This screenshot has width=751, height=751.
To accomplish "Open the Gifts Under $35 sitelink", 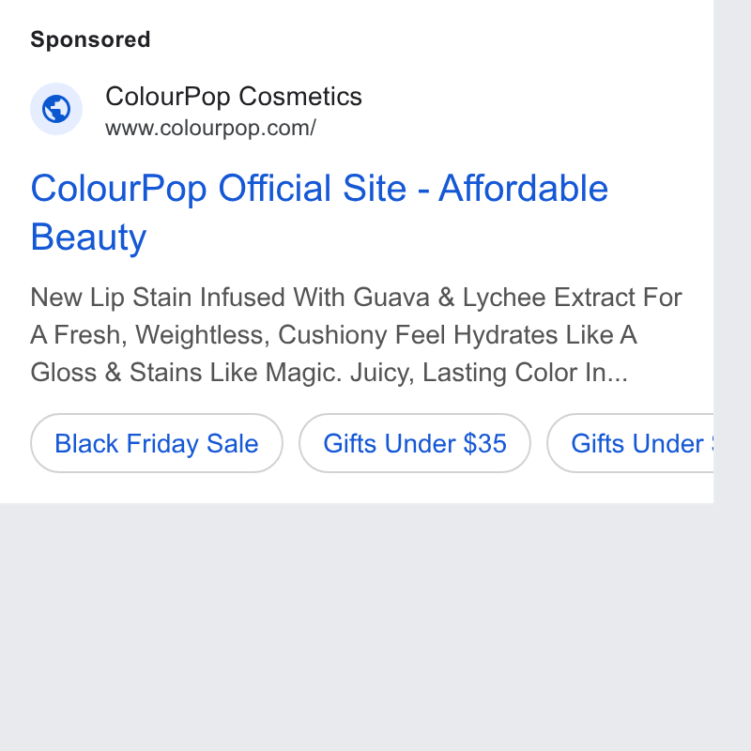I will pyautogui.click(x=415, y=443).
